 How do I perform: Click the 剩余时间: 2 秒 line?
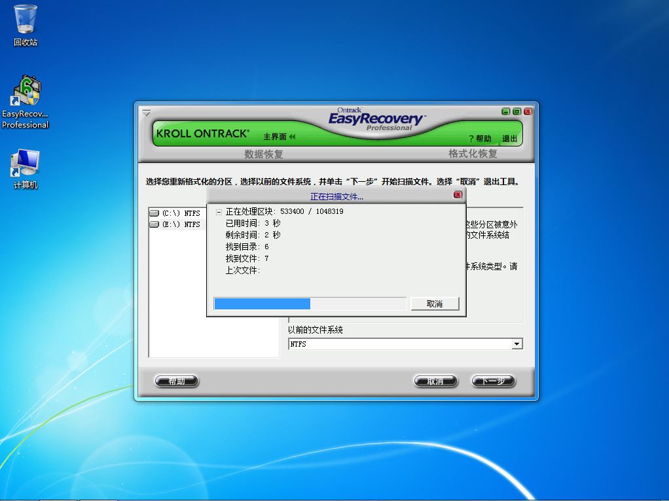click(x=253, y=235)
